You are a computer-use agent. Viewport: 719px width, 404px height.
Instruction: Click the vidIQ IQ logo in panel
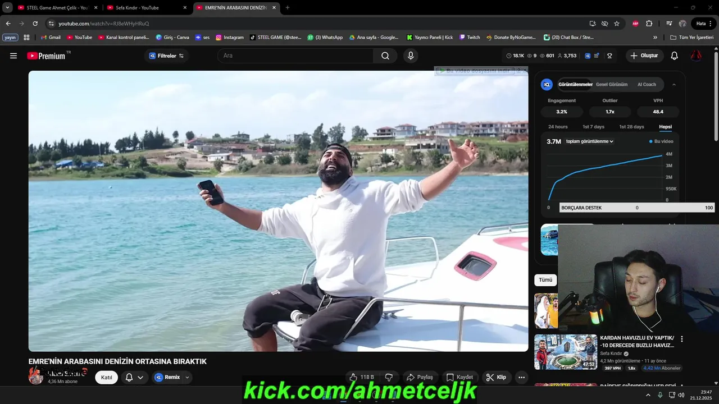547,85
